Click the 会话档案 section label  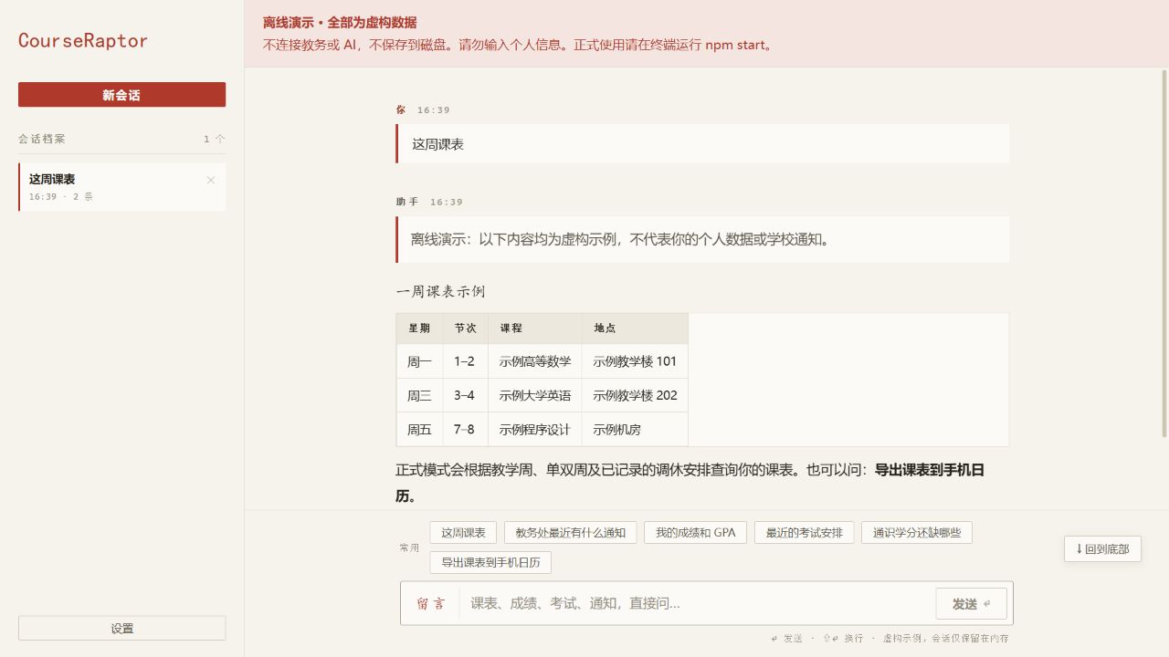(x=42, y=139)
